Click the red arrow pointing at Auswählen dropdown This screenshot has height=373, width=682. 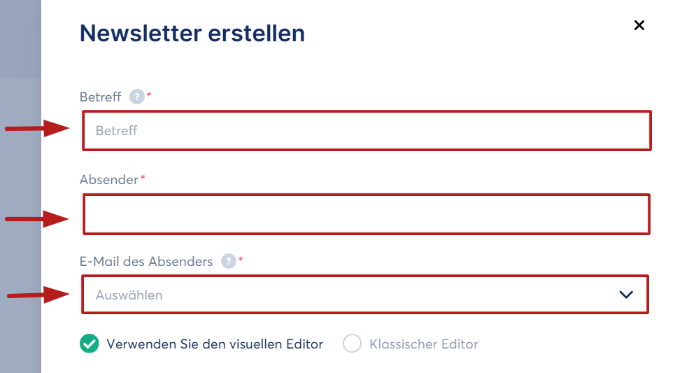(x=38, y=295)
